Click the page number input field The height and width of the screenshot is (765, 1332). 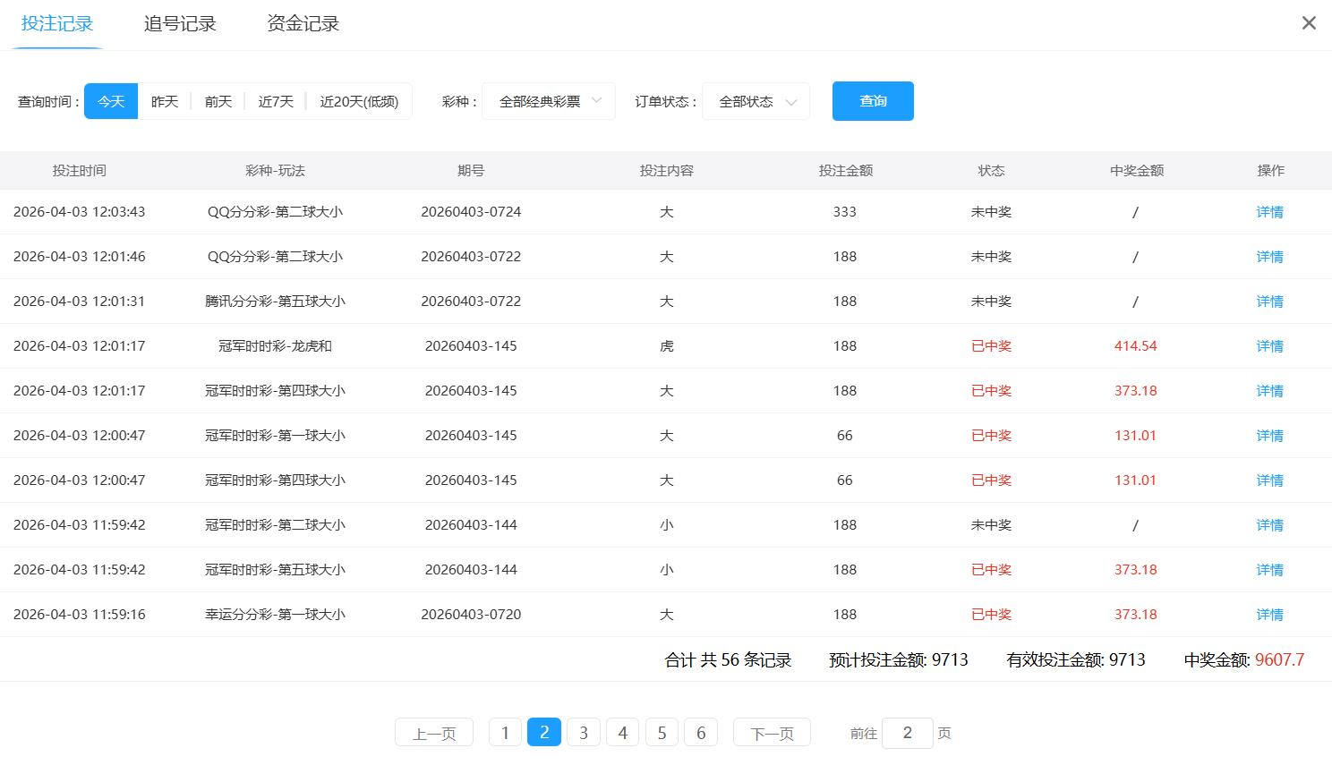pos(907,732)
